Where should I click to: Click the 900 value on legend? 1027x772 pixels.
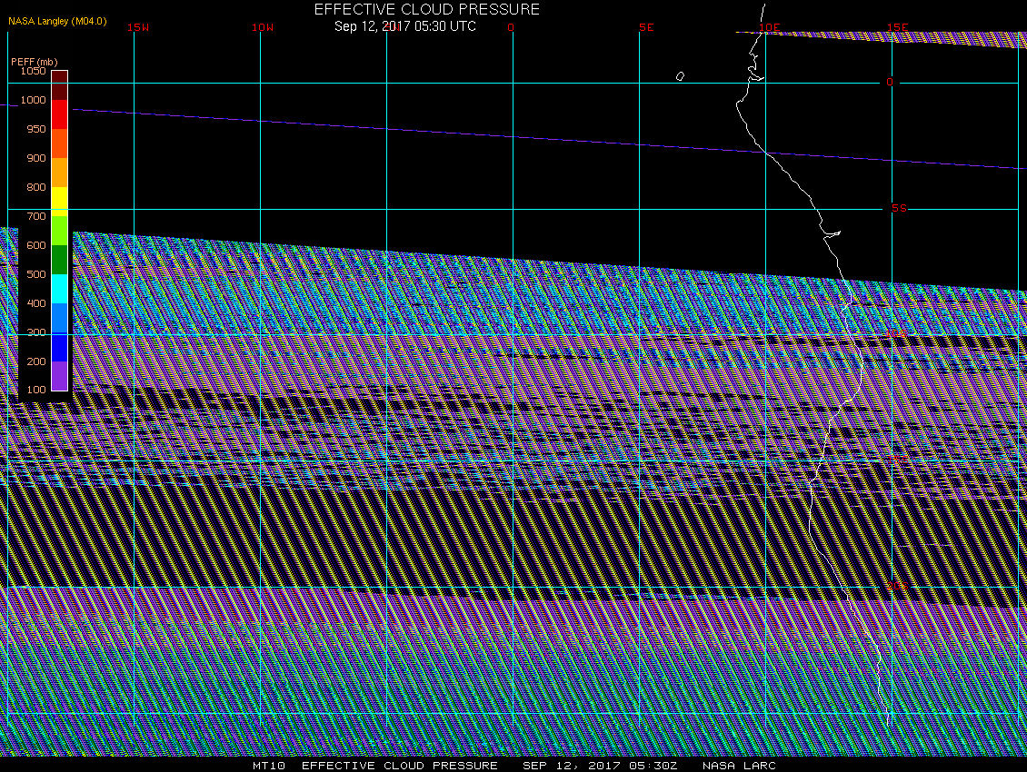[36, 158]
